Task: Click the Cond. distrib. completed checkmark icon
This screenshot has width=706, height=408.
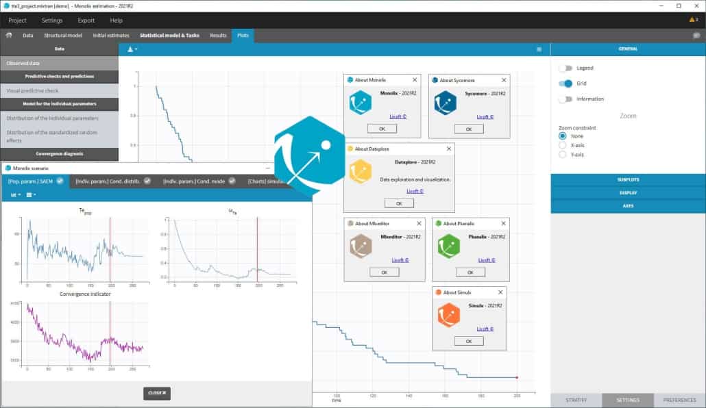Action: [147, 181]
